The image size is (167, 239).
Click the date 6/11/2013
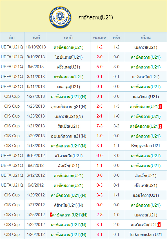click(x=36, y=87)
